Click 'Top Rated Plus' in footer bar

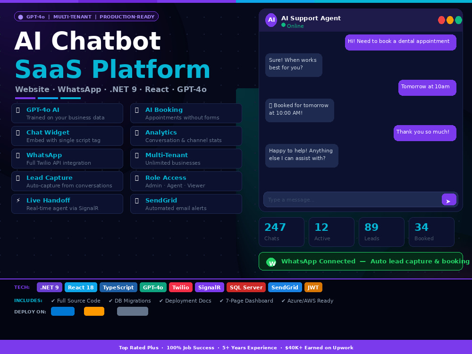pos(138,348)
